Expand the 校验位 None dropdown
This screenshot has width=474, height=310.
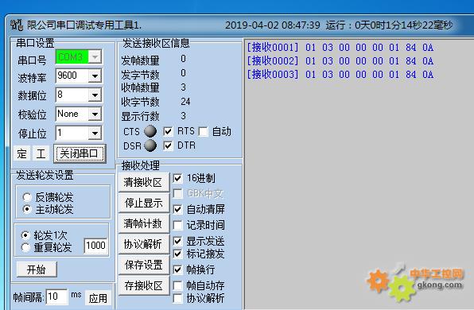95,114
